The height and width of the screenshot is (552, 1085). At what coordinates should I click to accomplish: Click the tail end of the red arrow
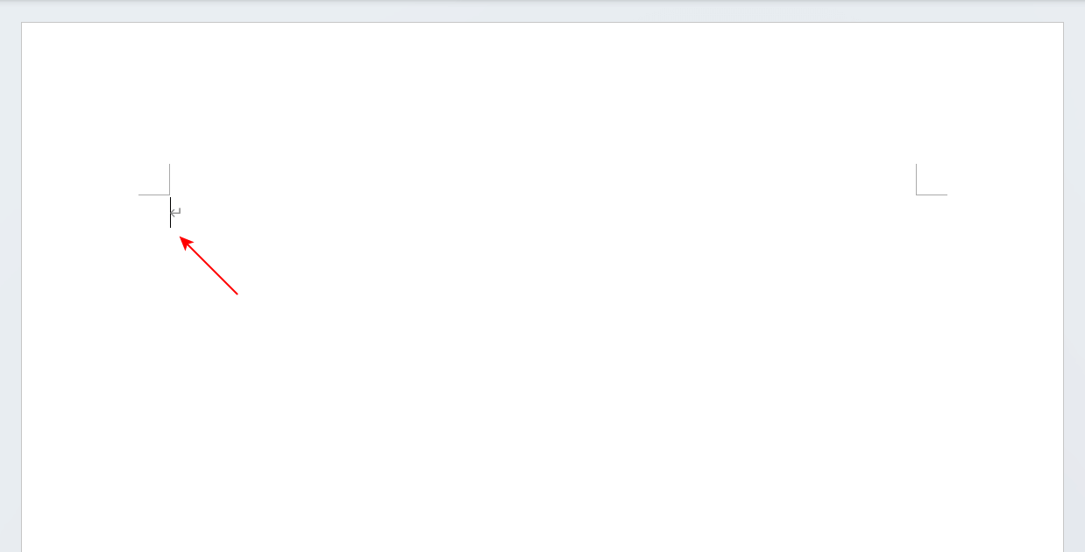(x=237, y=294)
